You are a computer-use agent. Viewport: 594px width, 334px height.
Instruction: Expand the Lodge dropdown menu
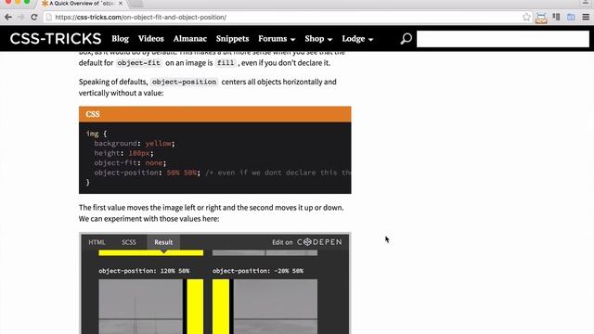click(x=357, y=39)
